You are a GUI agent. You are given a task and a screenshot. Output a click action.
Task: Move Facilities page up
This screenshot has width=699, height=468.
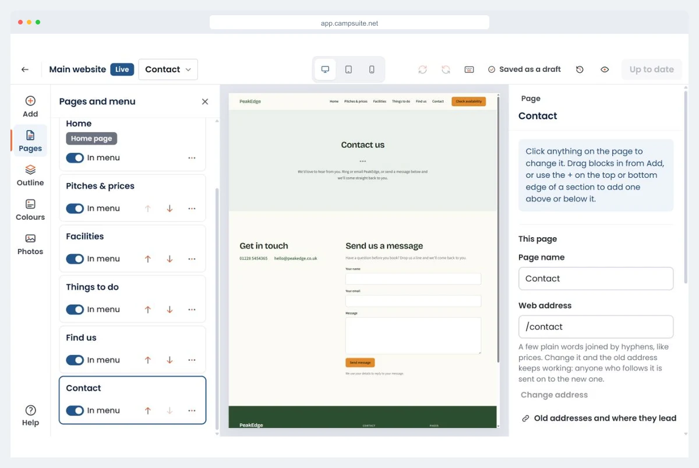point(148,259)
